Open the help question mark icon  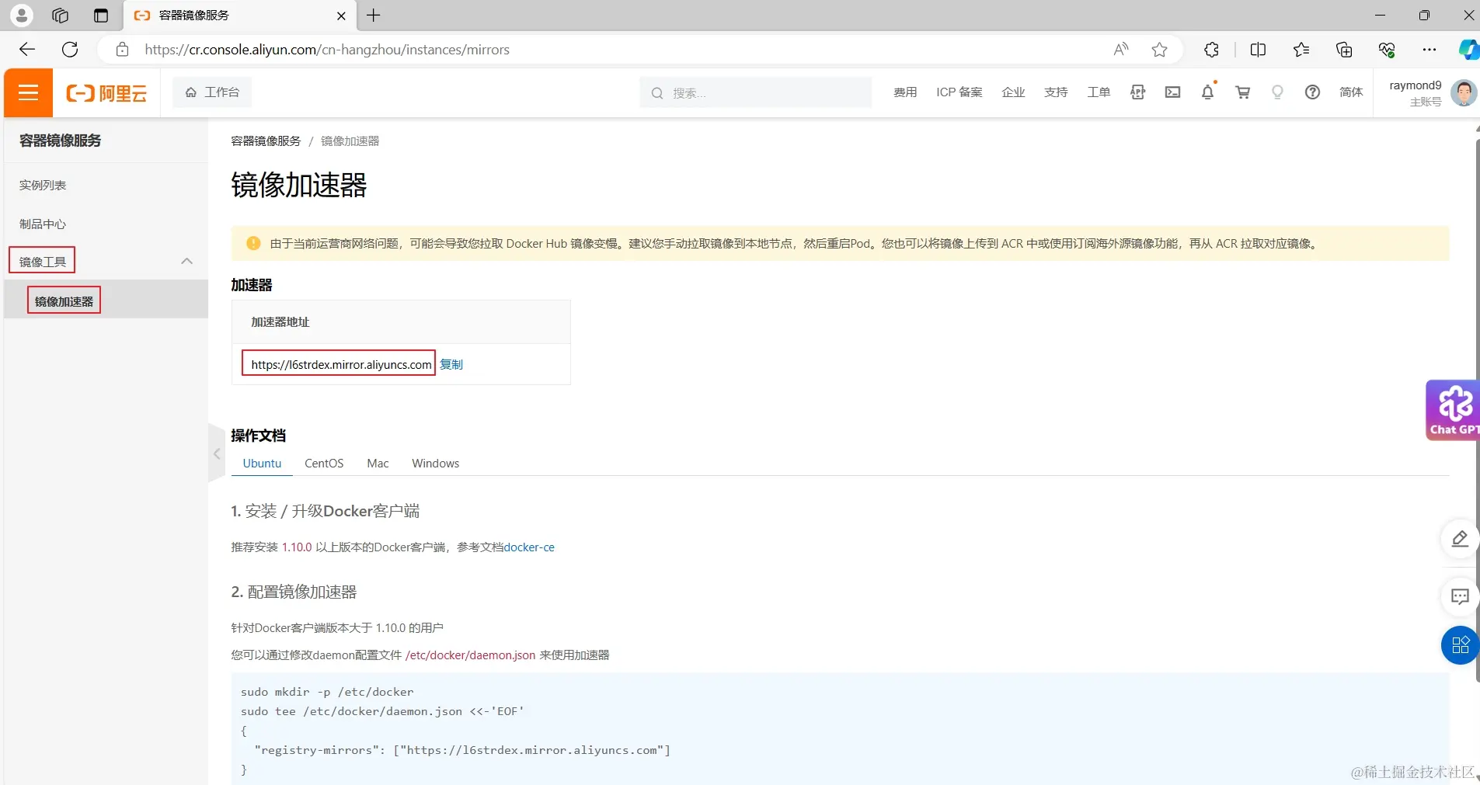[1312, 92]
